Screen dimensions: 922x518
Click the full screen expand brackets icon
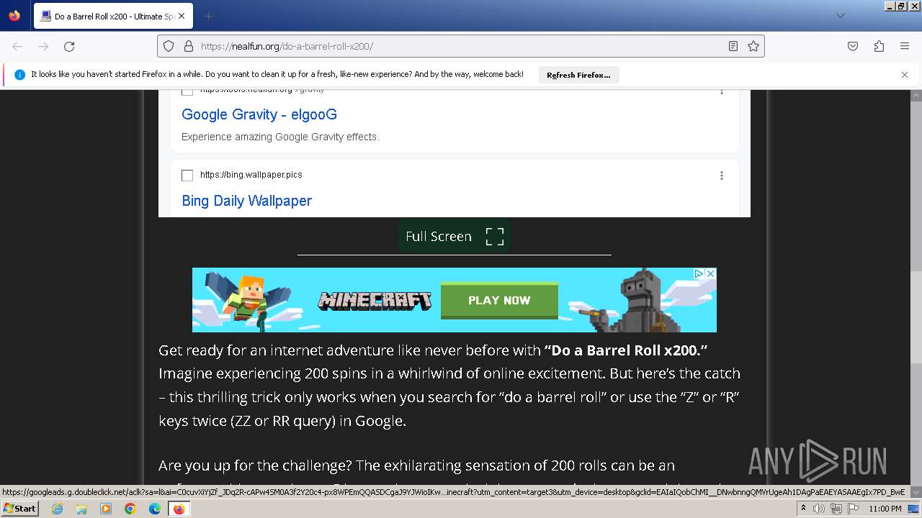[x=495, y=236]
